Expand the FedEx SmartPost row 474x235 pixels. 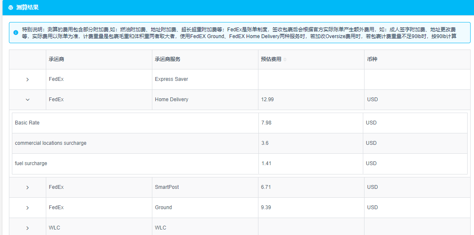[28, 187]
